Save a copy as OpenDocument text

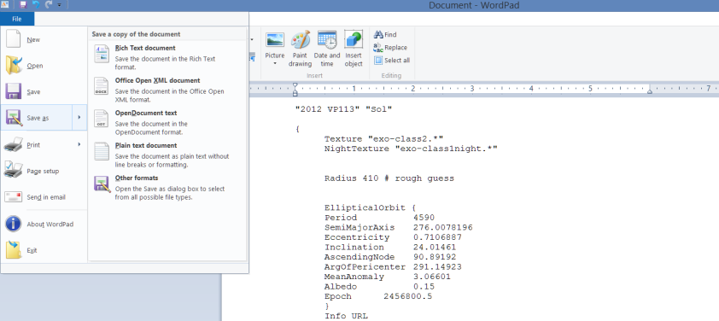pos(167,122)
